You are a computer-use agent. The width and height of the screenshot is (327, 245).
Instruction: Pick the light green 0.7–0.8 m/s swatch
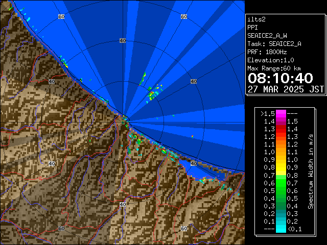281,175
